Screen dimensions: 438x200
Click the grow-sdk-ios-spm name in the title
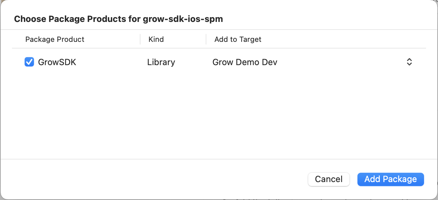(x=183, y=19)
